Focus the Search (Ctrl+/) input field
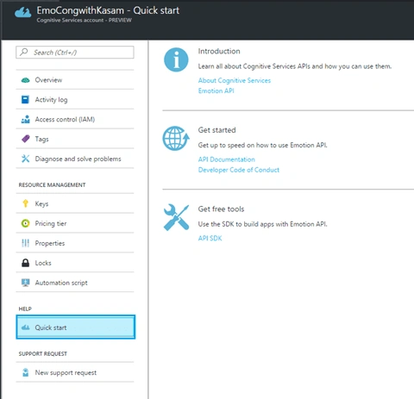 pos(75,53)
